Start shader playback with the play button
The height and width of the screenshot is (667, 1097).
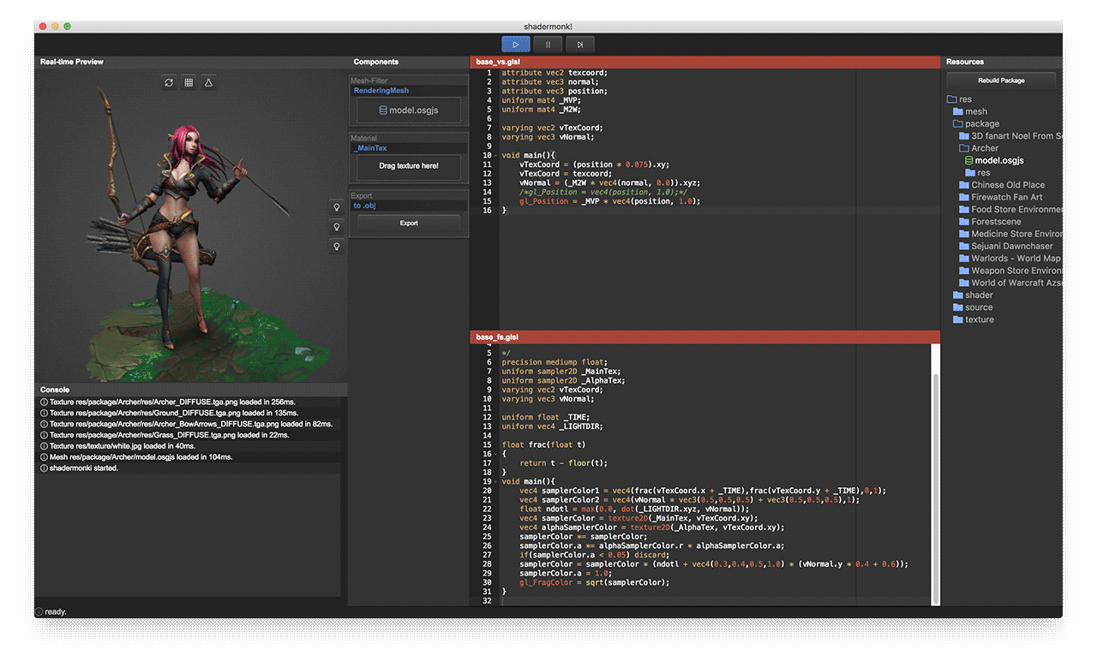(516, 45)
